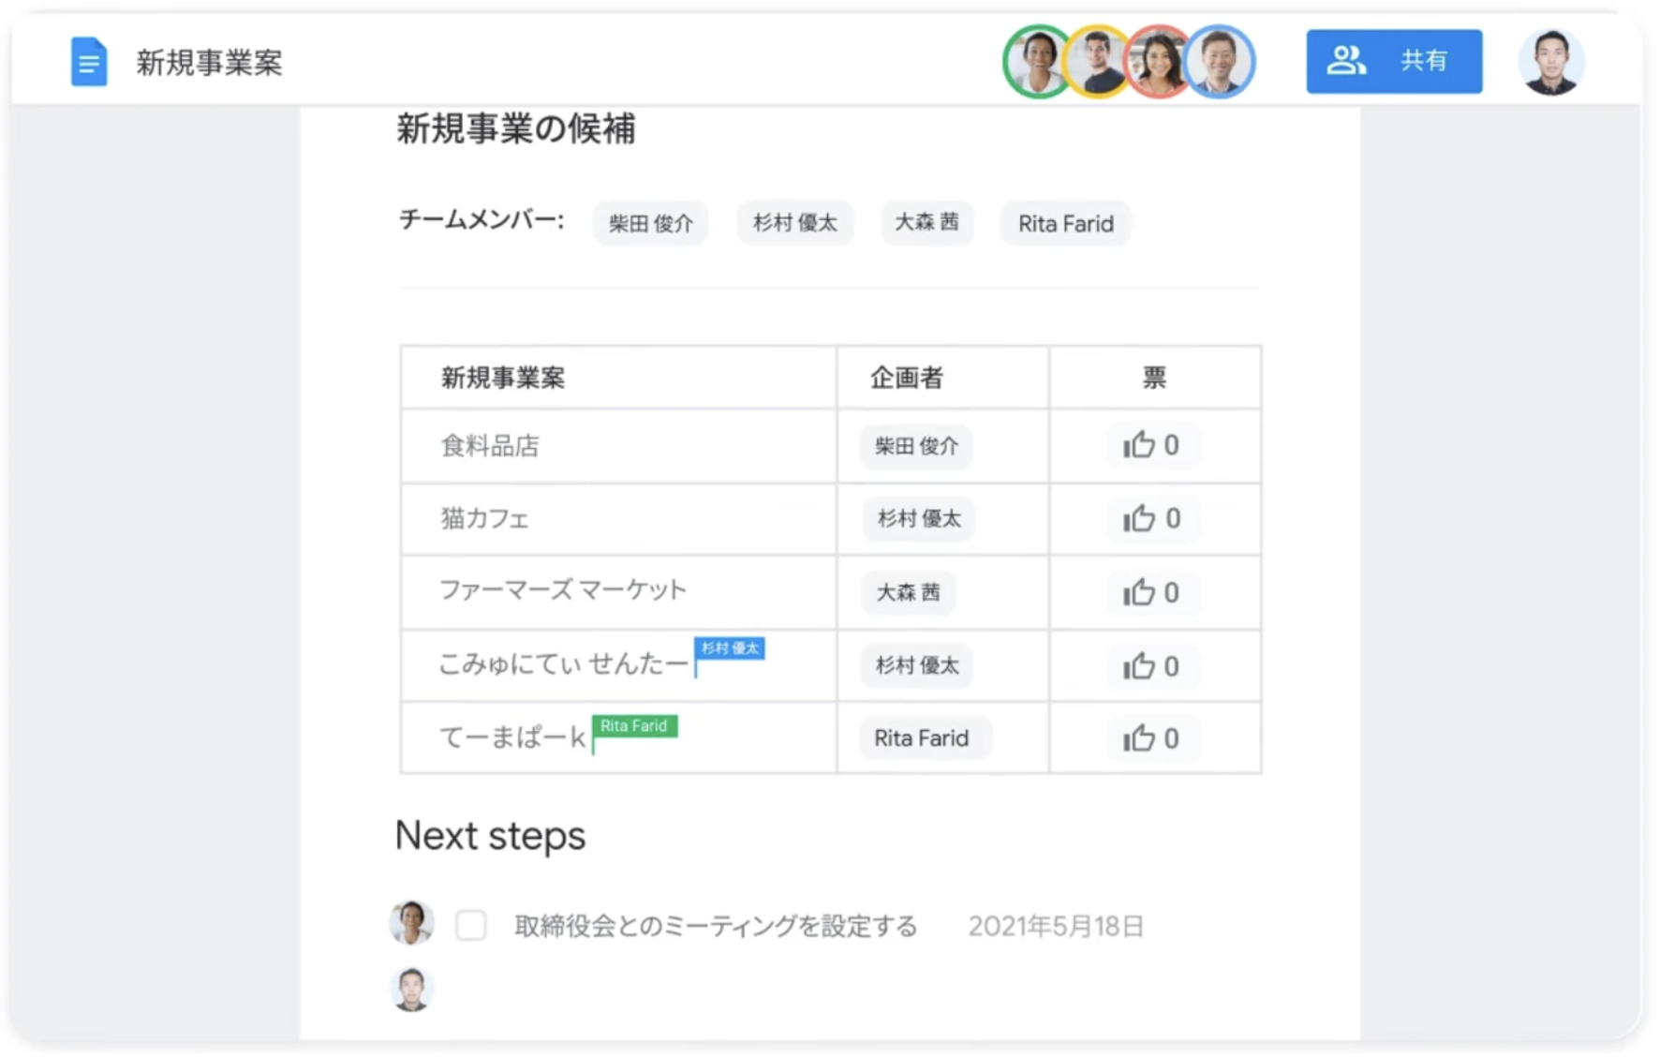Vote thumbs up for てーまぱーk row
The image size is (1660, 1057).
1152,738
